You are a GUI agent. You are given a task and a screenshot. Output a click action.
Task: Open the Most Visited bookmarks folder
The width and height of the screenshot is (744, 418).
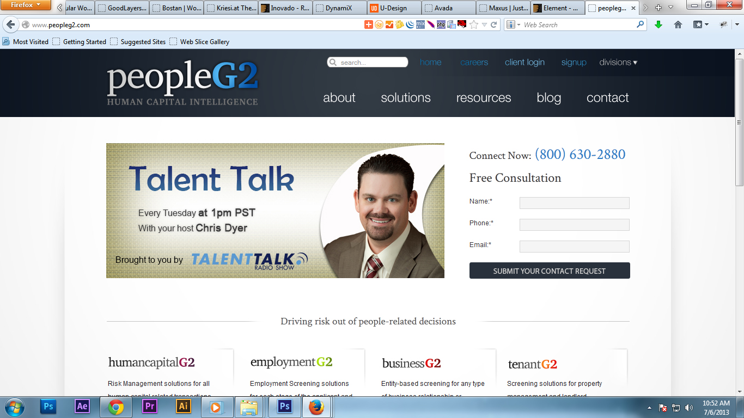point(26,42)
